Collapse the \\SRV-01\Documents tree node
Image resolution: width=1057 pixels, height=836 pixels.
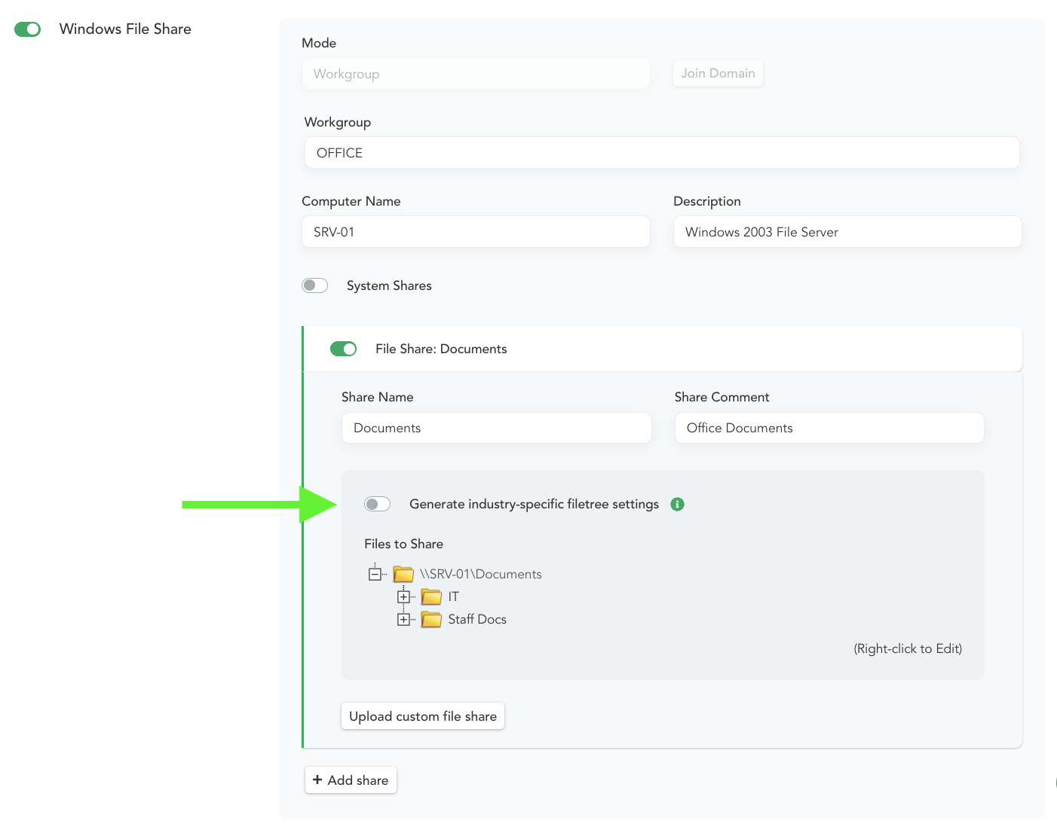pyautogui.click(x=375, y=574)
